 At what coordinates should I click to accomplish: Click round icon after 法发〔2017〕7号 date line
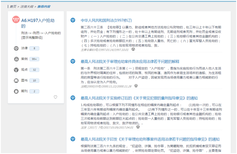[138, 127]
